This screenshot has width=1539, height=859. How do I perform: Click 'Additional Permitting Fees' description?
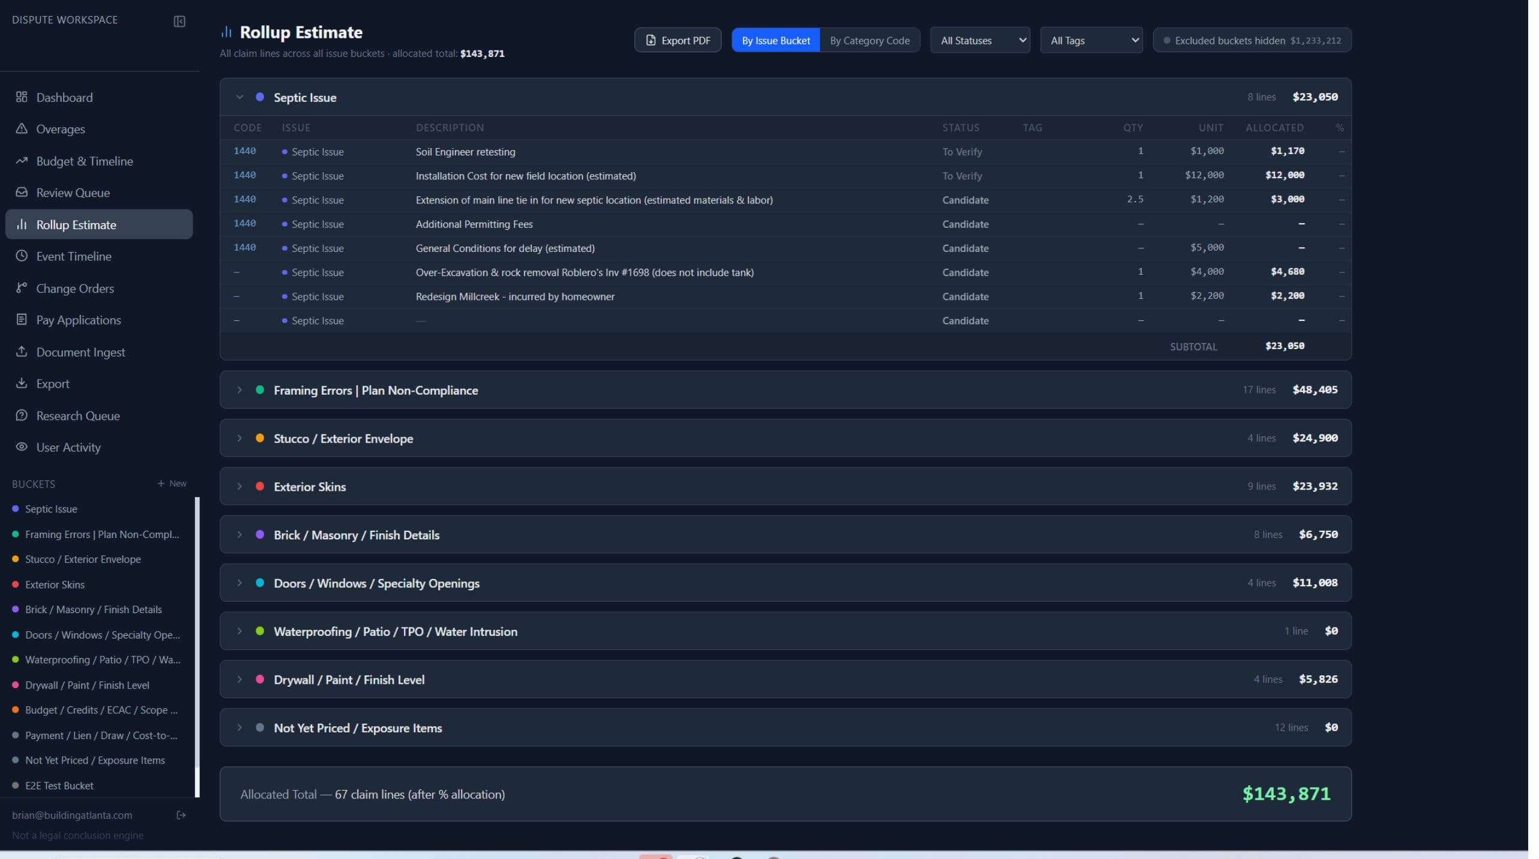pyautogui.click(x=474, y=224)
